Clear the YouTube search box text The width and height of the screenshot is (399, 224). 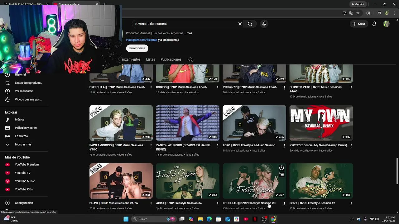point(240,24)
